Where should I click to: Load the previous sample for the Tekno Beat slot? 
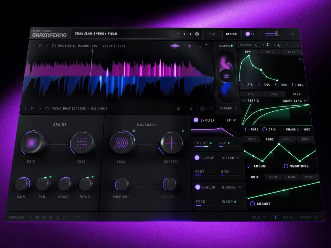[25, 108]
